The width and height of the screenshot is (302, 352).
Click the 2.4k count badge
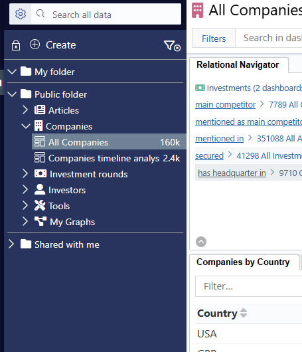[x=171, y=158]
